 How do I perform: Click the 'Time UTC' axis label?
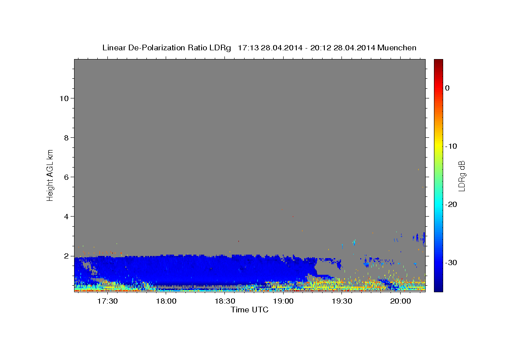point(250,310)
